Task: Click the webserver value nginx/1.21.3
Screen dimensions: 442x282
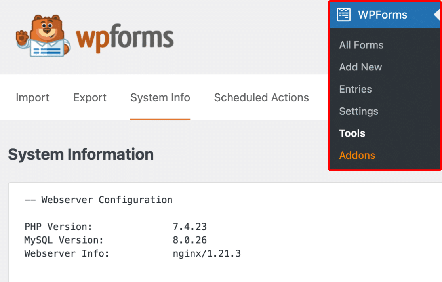Action: [207, 254]
